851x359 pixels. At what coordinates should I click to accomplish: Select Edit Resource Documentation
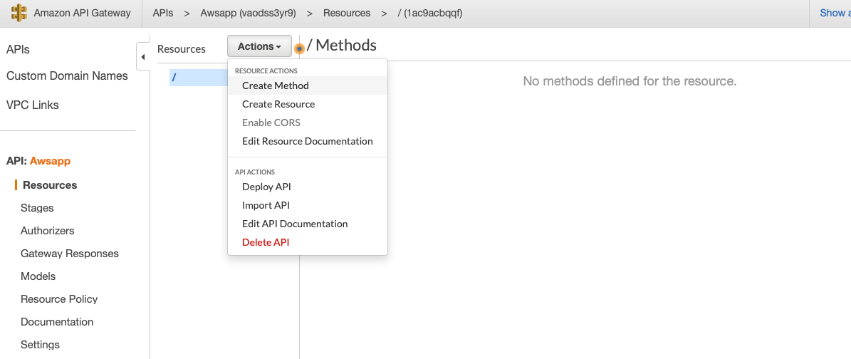coord(307,140)
